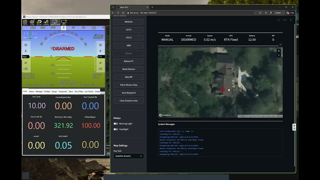Viewport: 320px width, 180px height.
Task: Open the Improve this map link
Action: pyautogui.click(x=268, y=116)
